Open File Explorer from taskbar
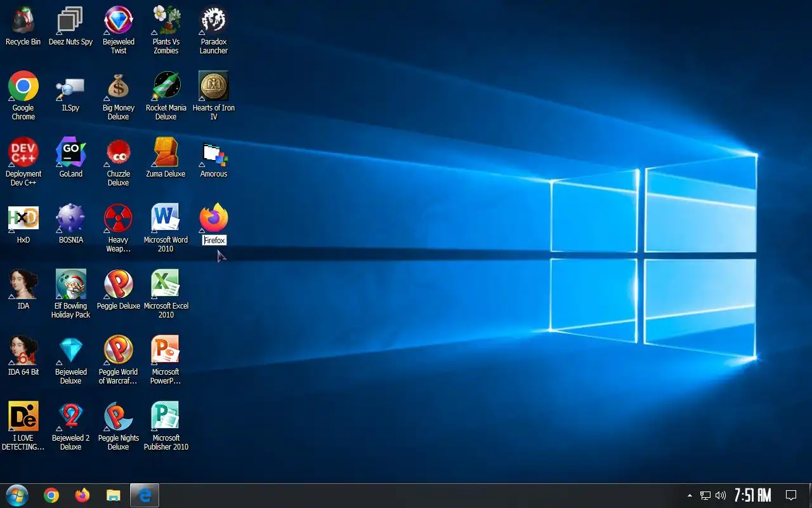 (x=114, y=495)
